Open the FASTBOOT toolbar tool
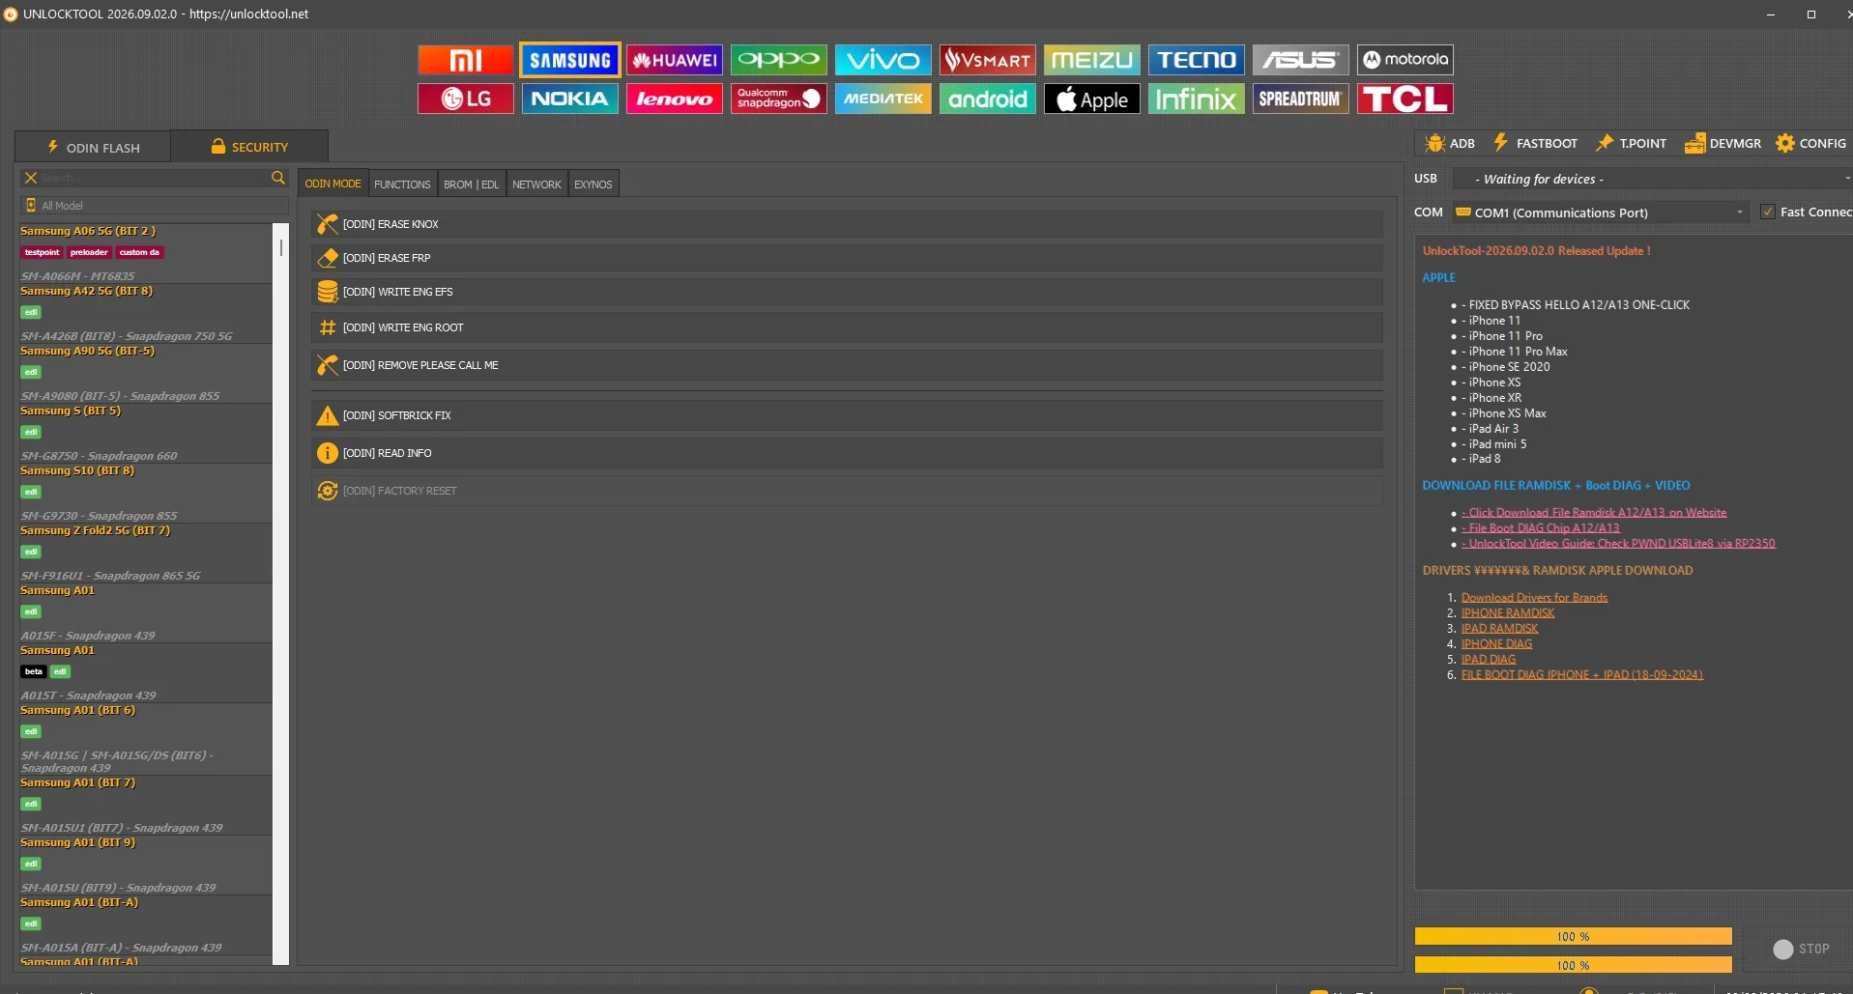Viewport: 1853px width, 994px height. click(1535, 143)
